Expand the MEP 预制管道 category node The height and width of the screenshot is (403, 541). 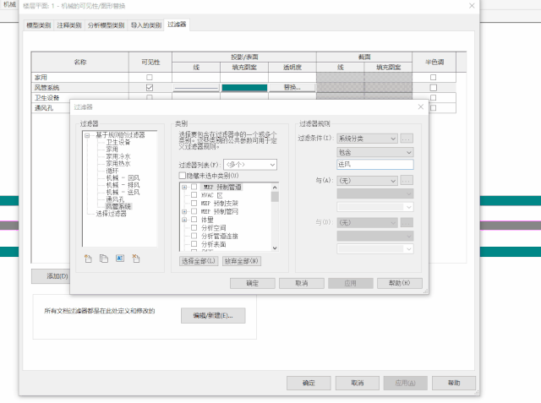[x=184, y=187]
